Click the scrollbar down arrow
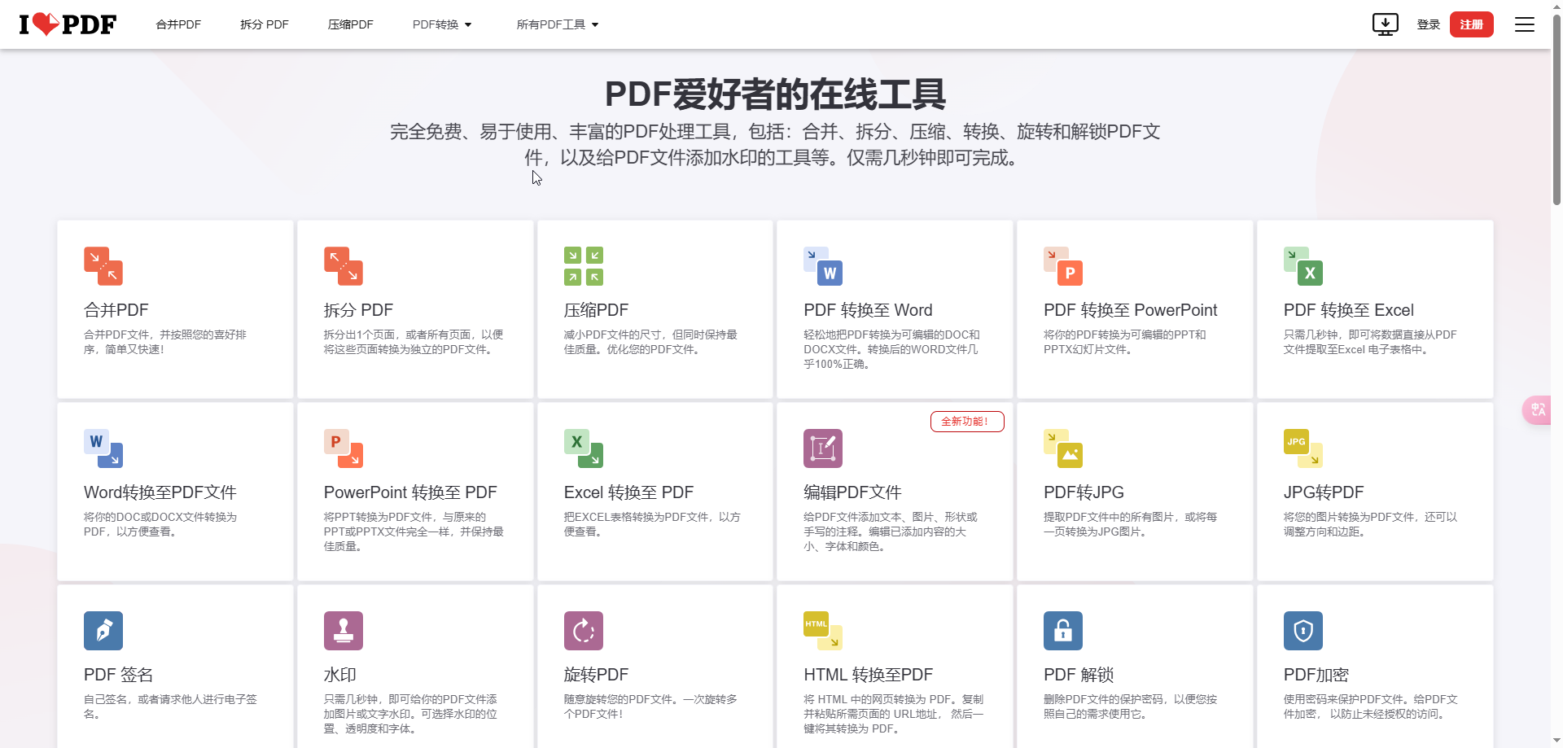1563x748 pixels. (1556, 741)
